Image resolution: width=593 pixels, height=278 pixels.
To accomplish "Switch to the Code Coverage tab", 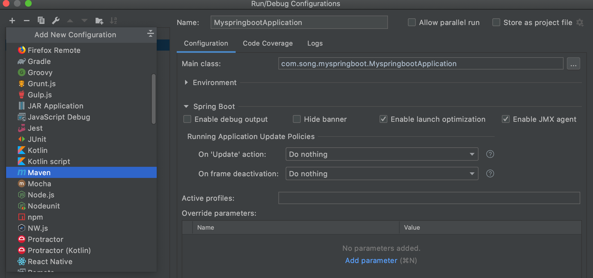I will 268,43.
